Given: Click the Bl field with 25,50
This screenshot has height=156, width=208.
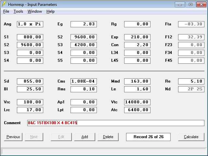Looking at the screenshot, I should tap(30, 89).
